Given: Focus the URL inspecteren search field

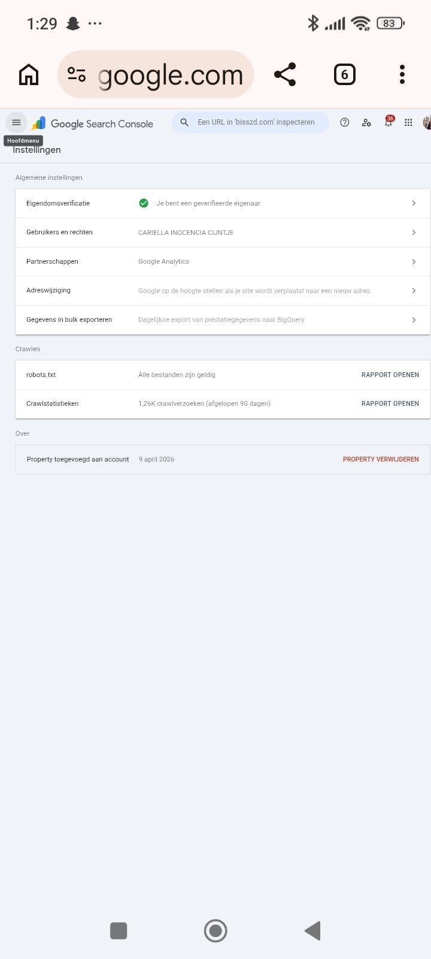Looking at the screenshot, I should click(250, 122).
